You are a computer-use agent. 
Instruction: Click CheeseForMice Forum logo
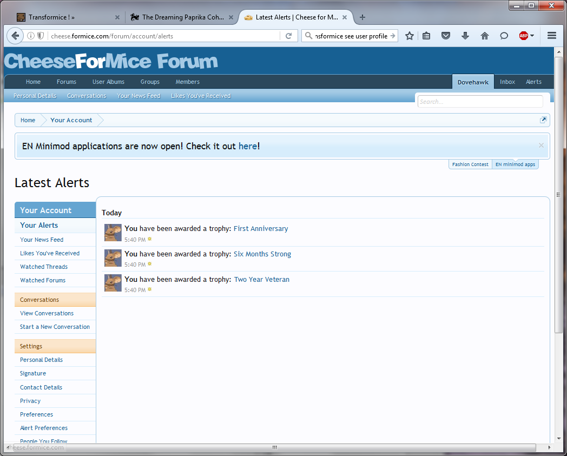111,61
